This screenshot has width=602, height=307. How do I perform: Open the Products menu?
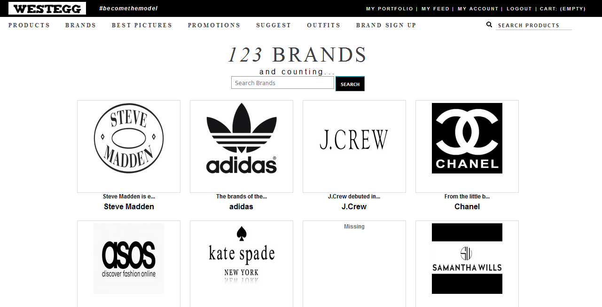pyautogui.click(x=29, y=25)
